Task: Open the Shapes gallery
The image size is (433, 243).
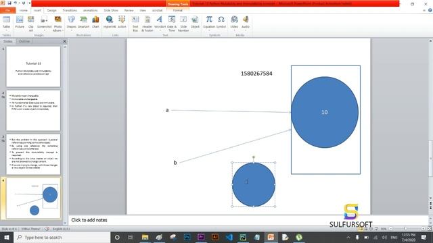Action: [71, 22]
